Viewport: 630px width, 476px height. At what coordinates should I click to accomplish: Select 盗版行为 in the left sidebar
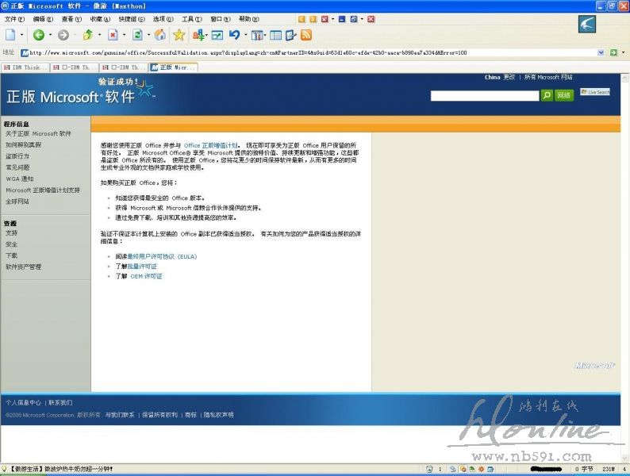click(x=17, y=156)
